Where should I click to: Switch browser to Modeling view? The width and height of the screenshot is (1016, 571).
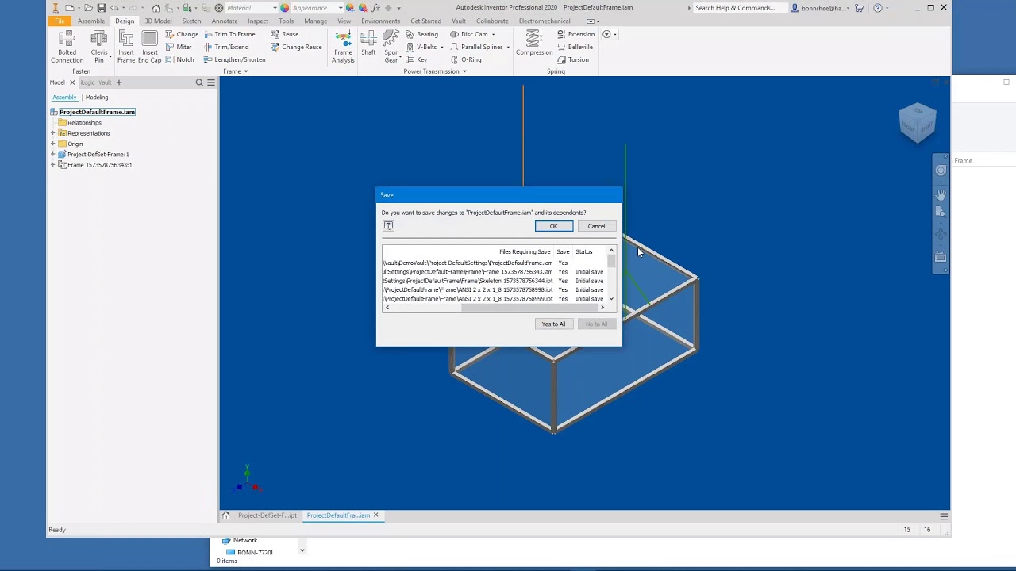[x=97, y=98]
